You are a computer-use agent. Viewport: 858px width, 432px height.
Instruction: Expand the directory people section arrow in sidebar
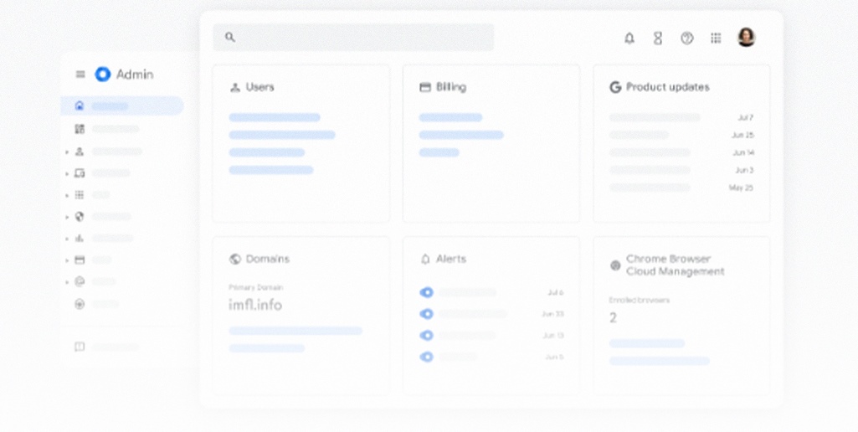click(x=67, y=152)
